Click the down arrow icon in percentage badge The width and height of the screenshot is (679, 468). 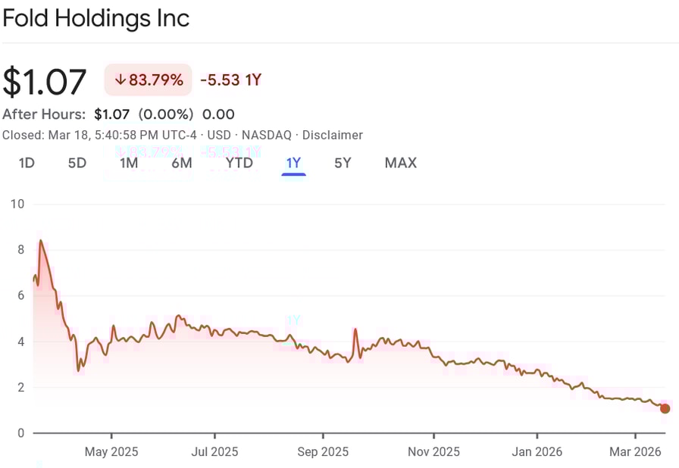tap(120, 80)
